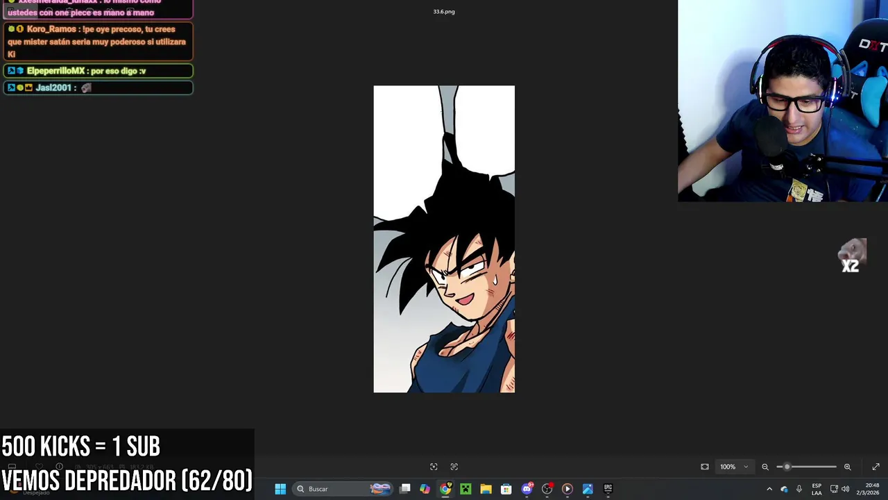Open Google Chrome from the taskbar
888x500 pixels.
(445, 489)
